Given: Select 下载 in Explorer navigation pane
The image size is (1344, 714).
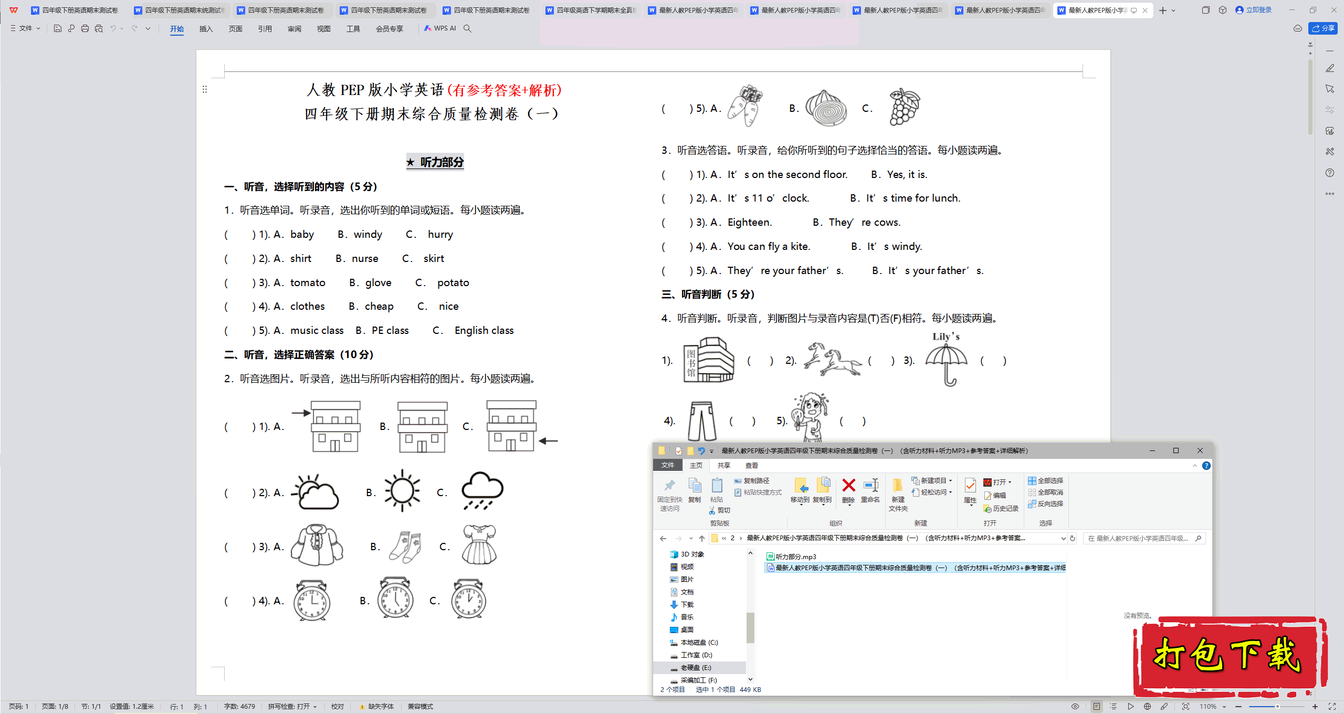Looking at the screenshot, I should click(x=682, y=604).
